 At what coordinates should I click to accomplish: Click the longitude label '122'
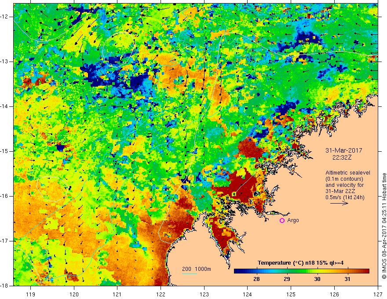pyautogui.click(x=161, y=294)
